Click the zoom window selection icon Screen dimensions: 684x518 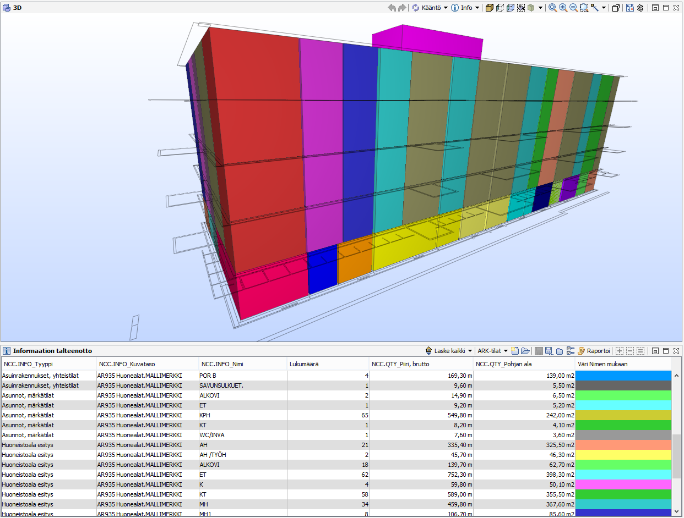pos(584,8)
